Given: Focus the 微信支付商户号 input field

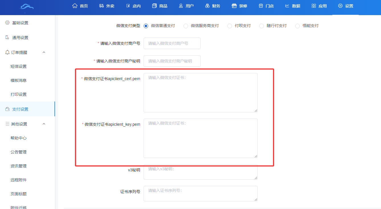Looking at the screenshot, I should [x=172, y=43].
